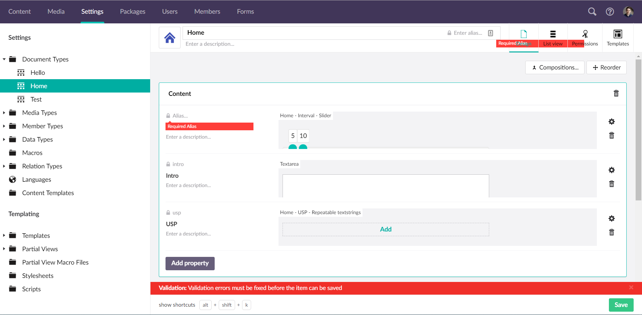The height and width of the screenshot is (315, 642).
Task: Open the Templates tab icon
Action: tap(618, 37)
